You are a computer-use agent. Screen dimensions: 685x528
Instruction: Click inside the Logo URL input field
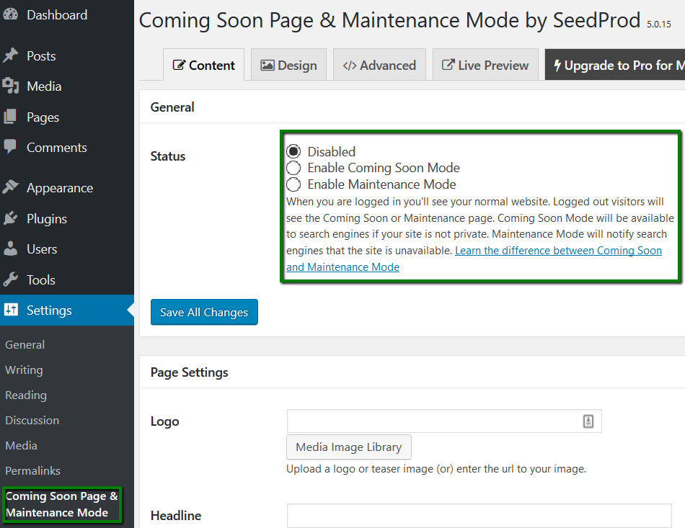coord(444,421)
